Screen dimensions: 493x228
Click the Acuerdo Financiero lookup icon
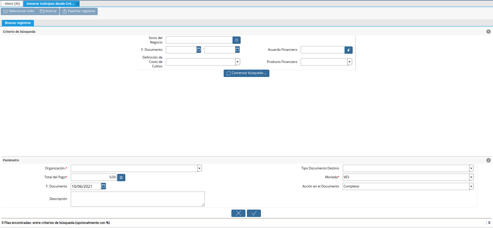349,50
